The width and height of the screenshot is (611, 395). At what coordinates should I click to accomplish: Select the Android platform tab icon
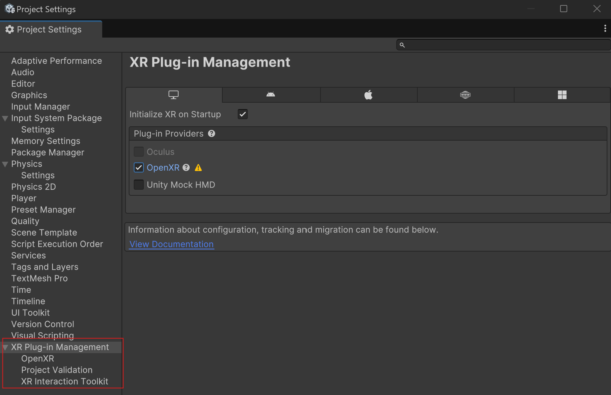click(x=271, y=95)
